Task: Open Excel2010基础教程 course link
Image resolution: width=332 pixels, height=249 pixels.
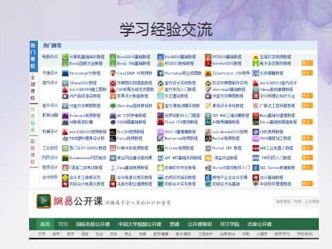Action: coord(133,57)
